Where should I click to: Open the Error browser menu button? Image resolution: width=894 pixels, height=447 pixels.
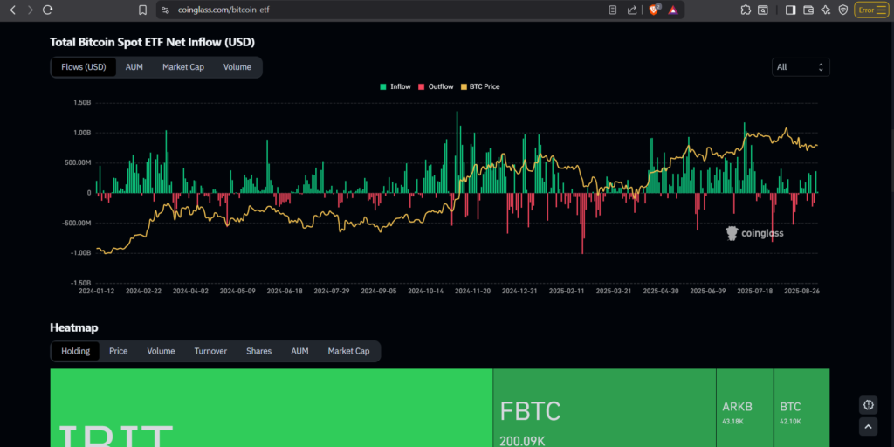point(871,10)
